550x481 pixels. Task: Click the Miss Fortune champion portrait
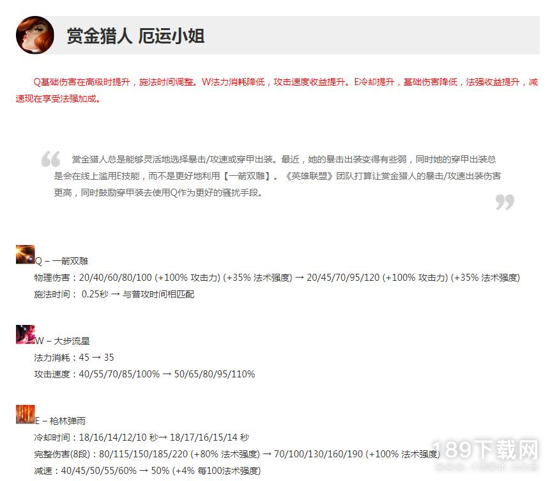point(35,35)
